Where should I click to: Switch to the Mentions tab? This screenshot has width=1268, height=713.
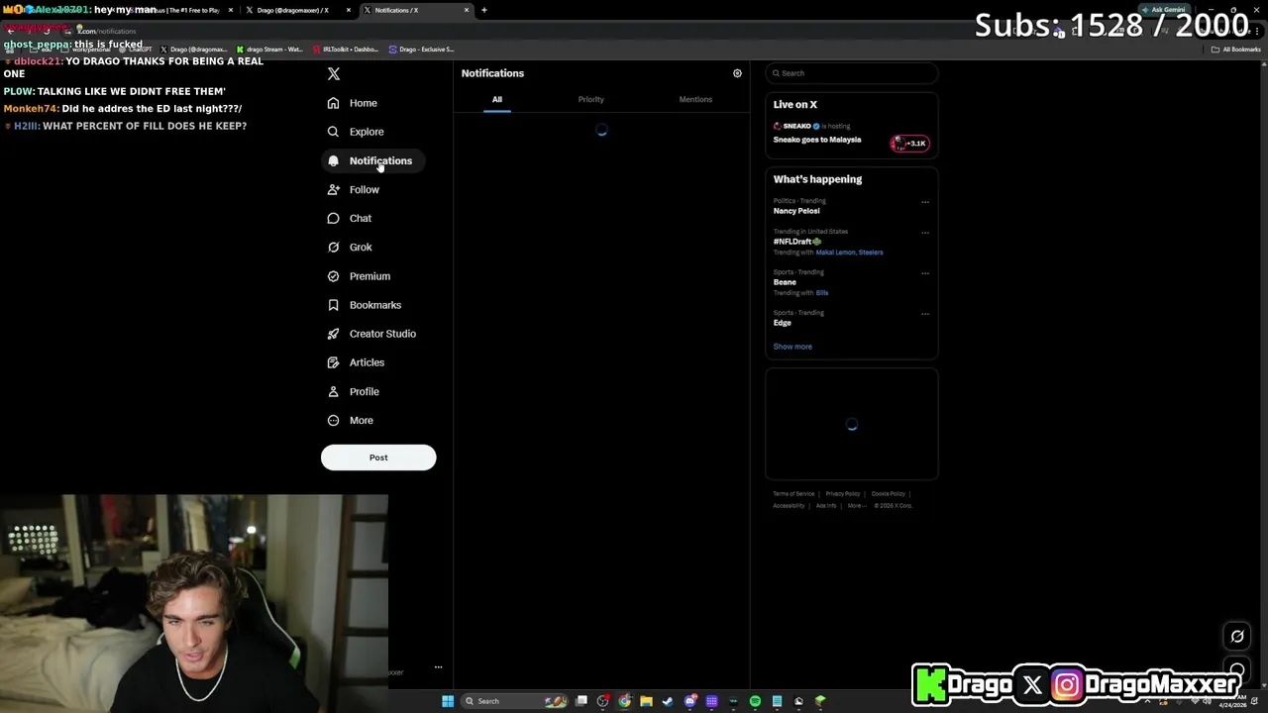[695, 99]
